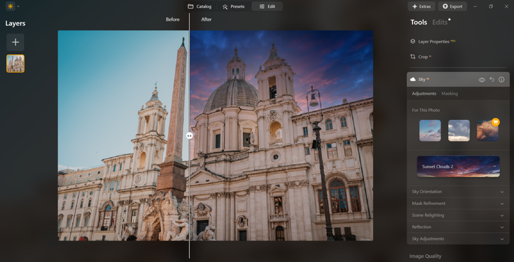This screenshot has width=514, height=262.
Task: Expand the Sky Orientation section
Action: pyautogui.click(x=458, y=192)
